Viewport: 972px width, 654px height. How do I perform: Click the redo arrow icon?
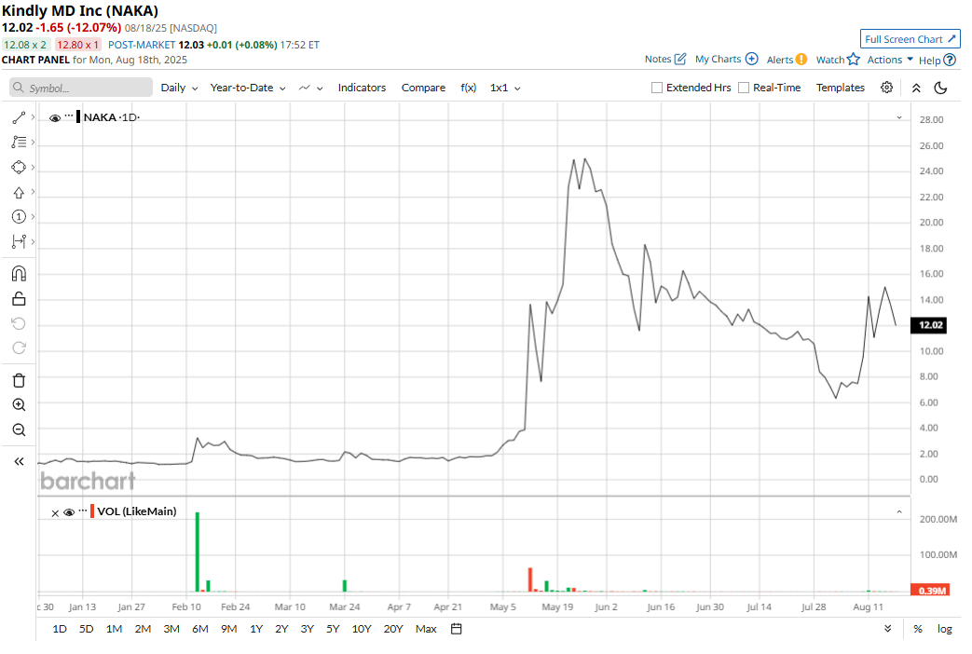click(19, 347)
